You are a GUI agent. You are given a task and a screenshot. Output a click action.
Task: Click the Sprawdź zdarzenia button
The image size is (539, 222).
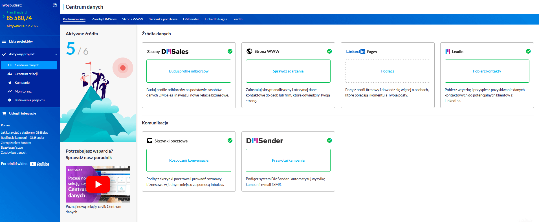point(288,71)
